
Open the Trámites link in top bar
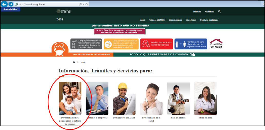pos(197,12)
